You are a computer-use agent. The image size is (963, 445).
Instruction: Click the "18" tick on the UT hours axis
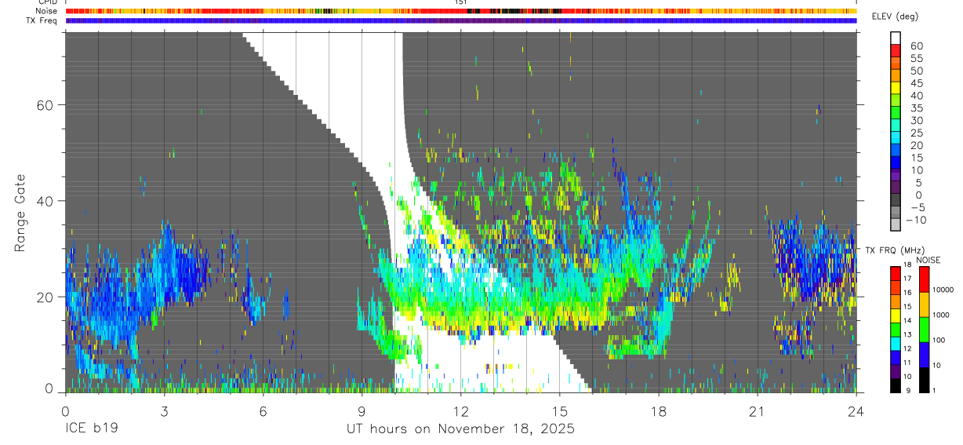click(x=659, y=410)
